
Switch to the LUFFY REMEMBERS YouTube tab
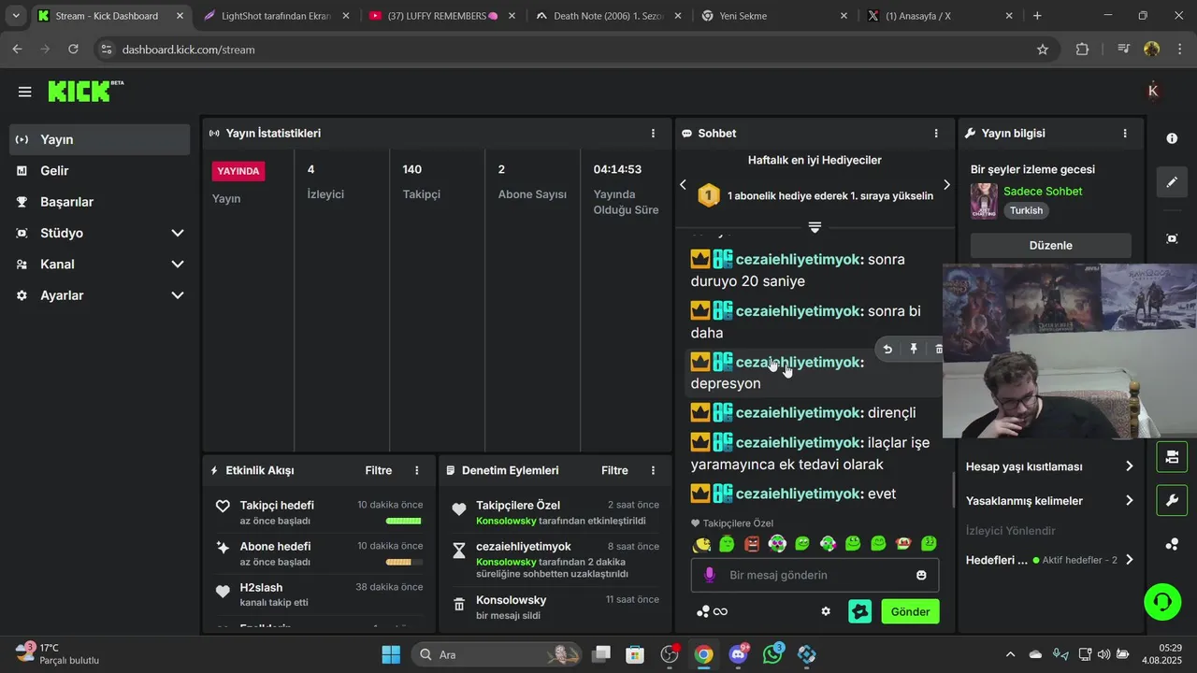click(x=442, y=16)
